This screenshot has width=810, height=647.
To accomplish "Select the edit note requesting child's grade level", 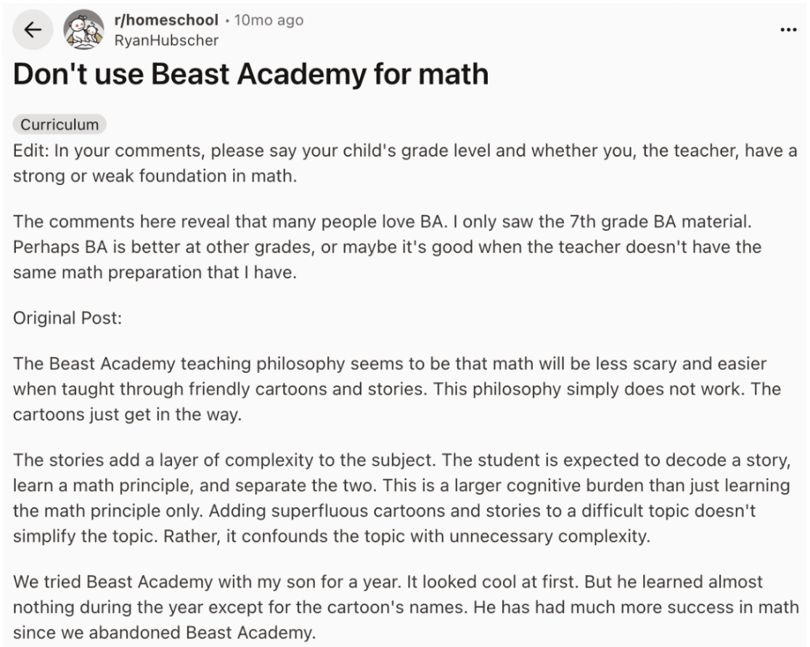I will (363, 162).
